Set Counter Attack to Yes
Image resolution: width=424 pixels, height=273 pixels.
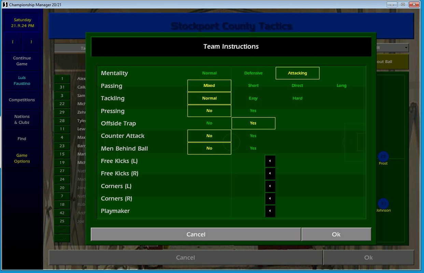[253, 136]
